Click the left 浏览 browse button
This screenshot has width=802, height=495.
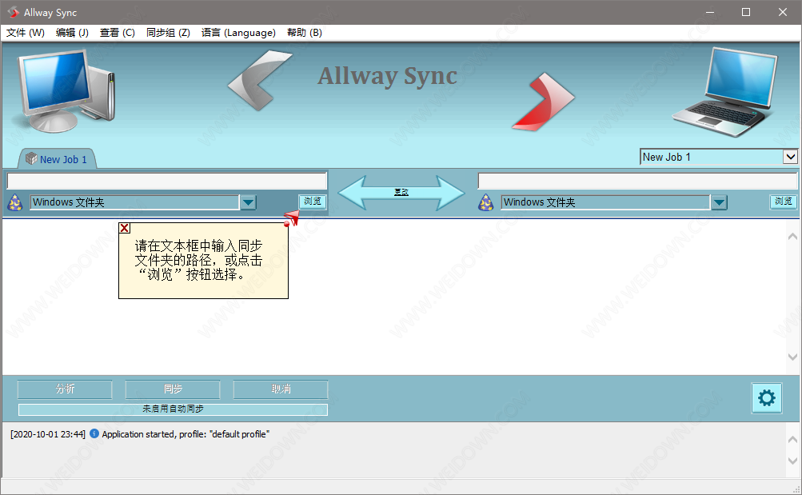[313, 202]
